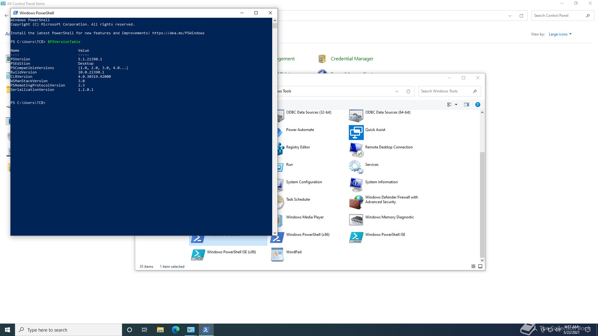Open ODBC Data Sources (64-bit) icon

pyautogui.click(x=356, y=115)
